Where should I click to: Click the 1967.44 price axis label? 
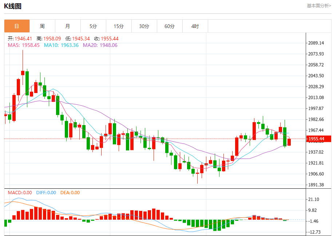point(316,130)
